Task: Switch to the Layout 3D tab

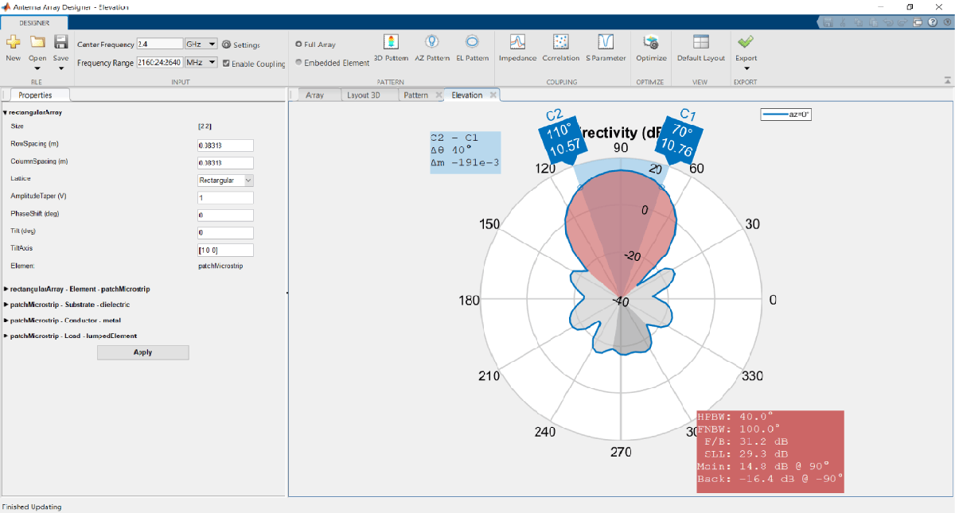Action: coord(364,95)
